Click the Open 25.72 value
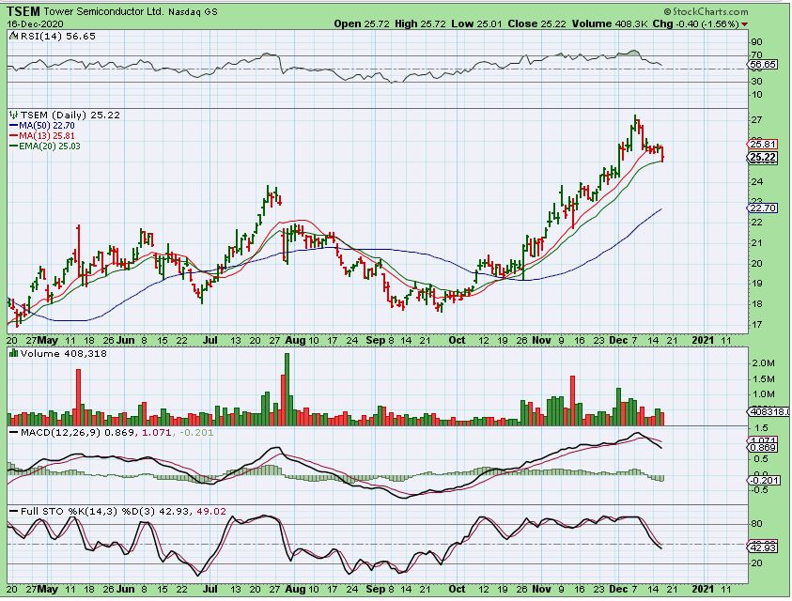Screen dimensions: 792x601 point(362,23)
